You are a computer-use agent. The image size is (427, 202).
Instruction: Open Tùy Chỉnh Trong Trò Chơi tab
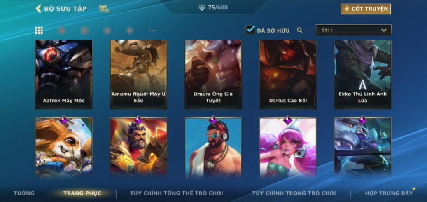coord(294,193)
